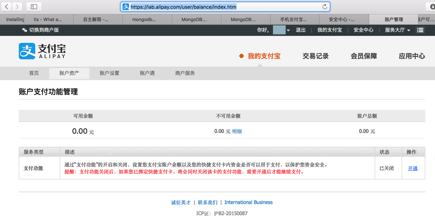Viewport: 435px width, 221px height.
Task: Click 退出 to log out
Action: (x=300, y=30)
